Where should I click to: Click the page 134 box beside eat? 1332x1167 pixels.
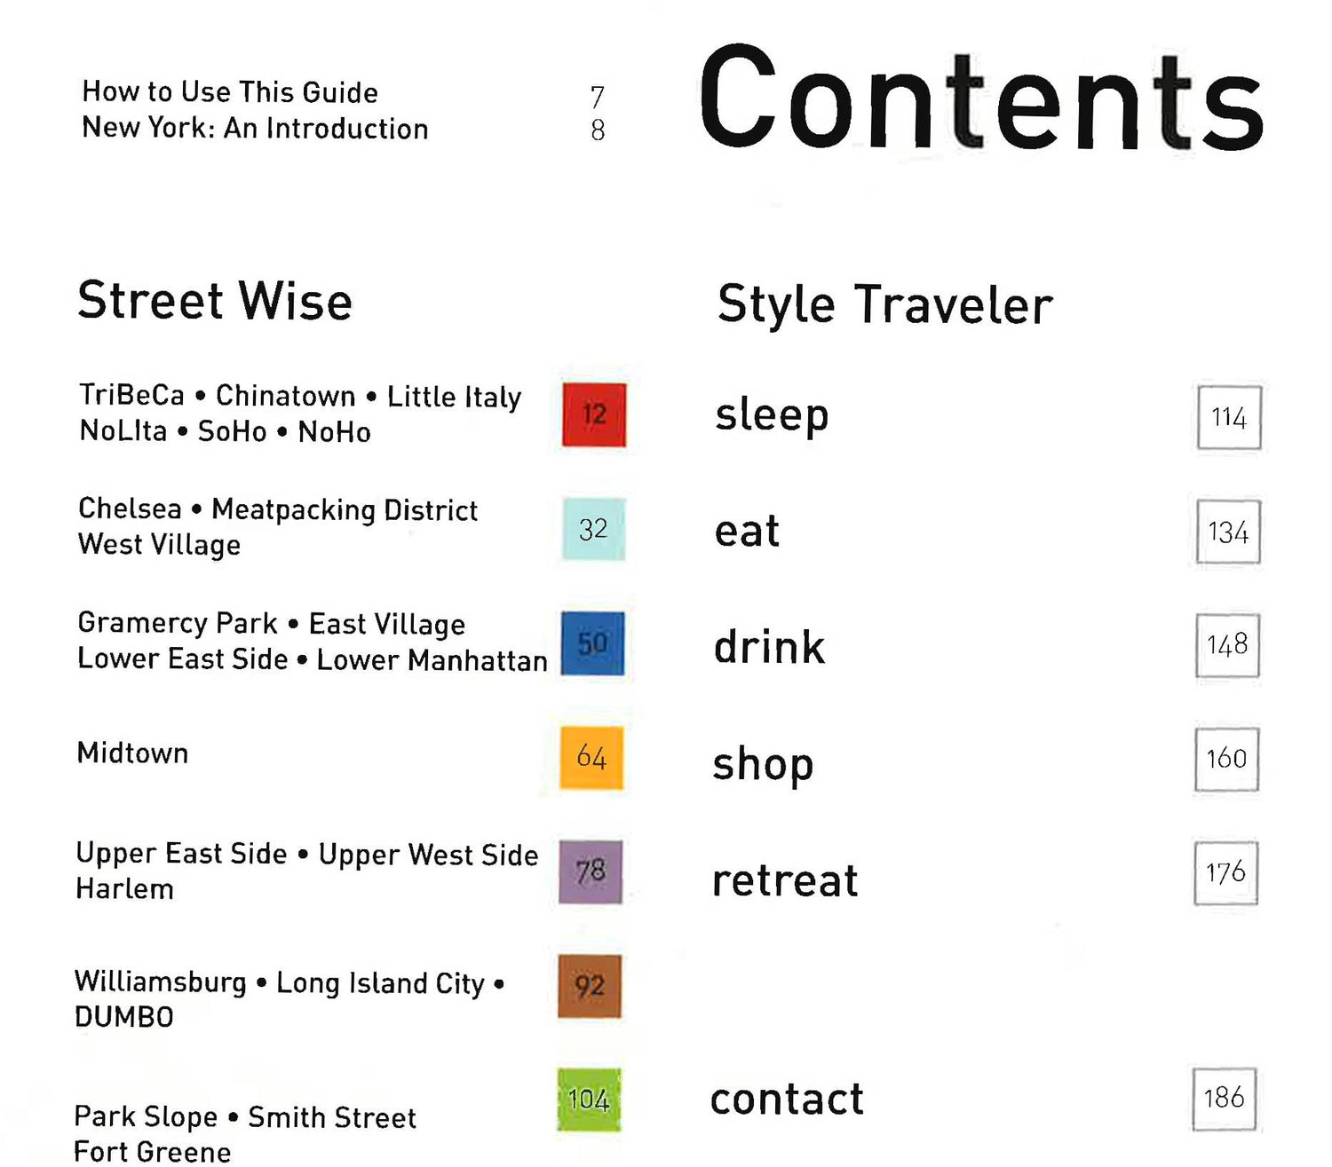[x=1228, y=532]
